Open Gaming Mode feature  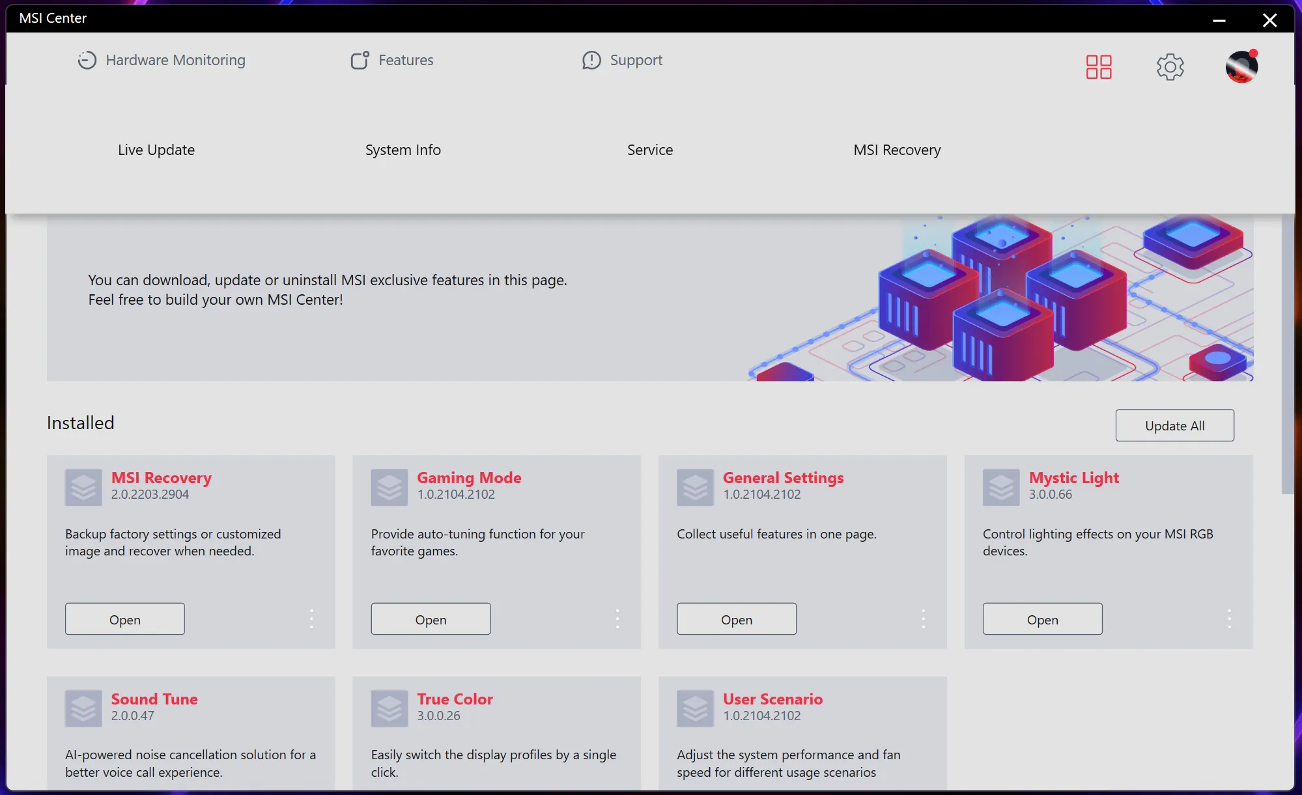431,619
